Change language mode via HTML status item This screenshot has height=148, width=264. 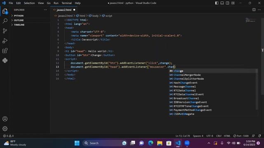[227, 136]
